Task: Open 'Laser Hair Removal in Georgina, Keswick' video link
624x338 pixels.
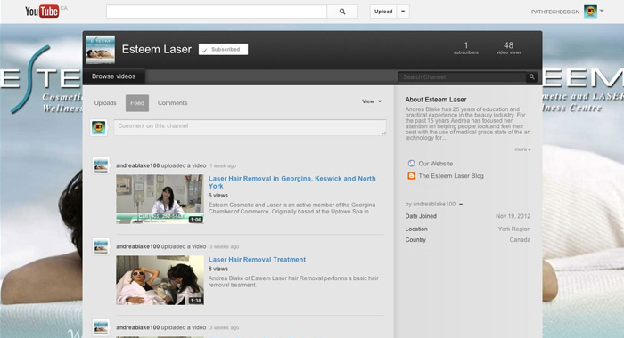Action: click(x=292, y=182)
